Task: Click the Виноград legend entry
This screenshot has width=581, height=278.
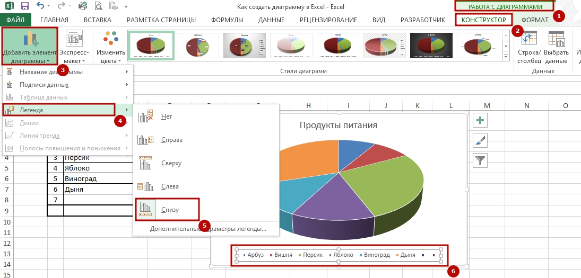Action: 374,255
